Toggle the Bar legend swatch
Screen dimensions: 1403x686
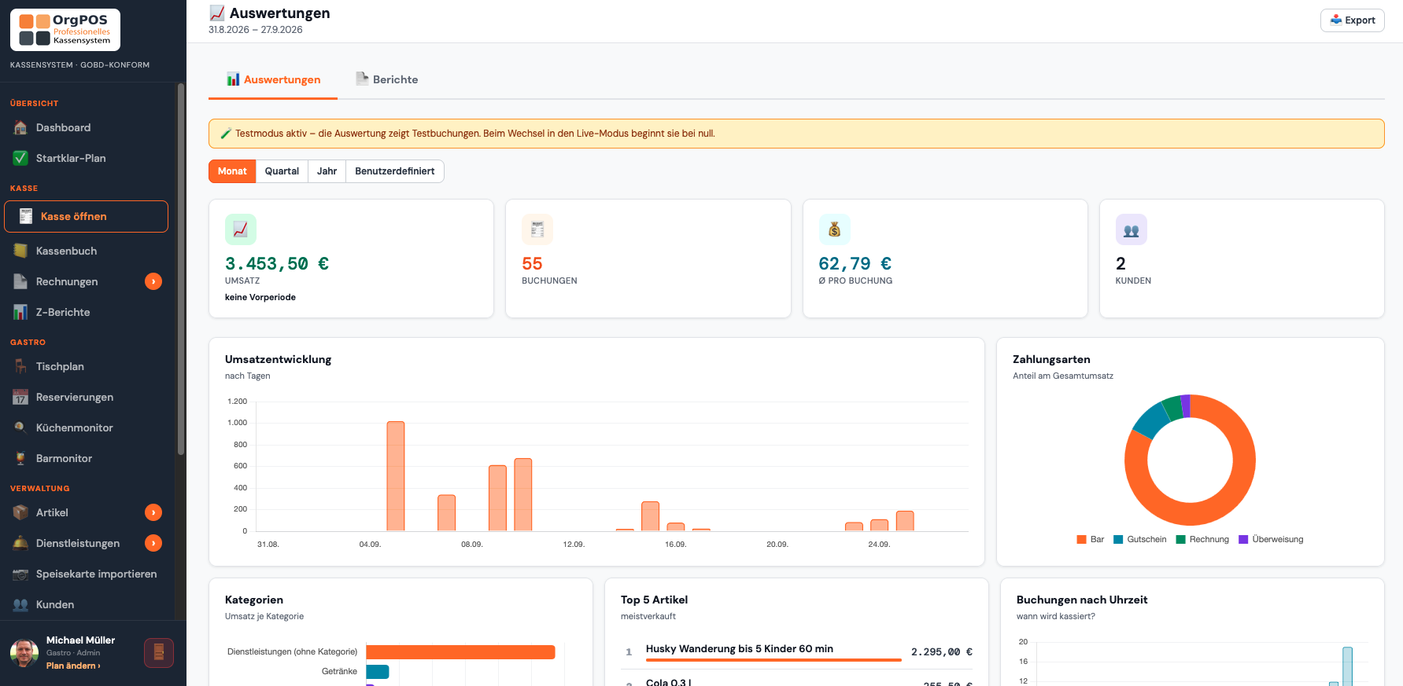pos(1081,539)
